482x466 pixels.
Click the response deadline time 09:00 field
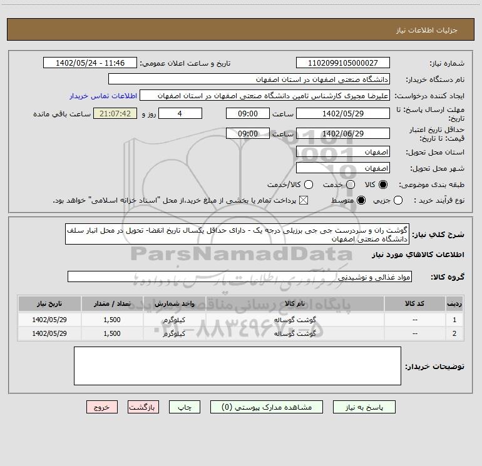(248, 113)
